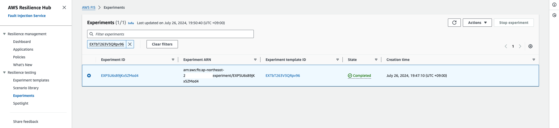The width and height of the screenshot is (559, 128).
Task: Sort by Experiment template ID column arrow
Action: pos(338,60)
